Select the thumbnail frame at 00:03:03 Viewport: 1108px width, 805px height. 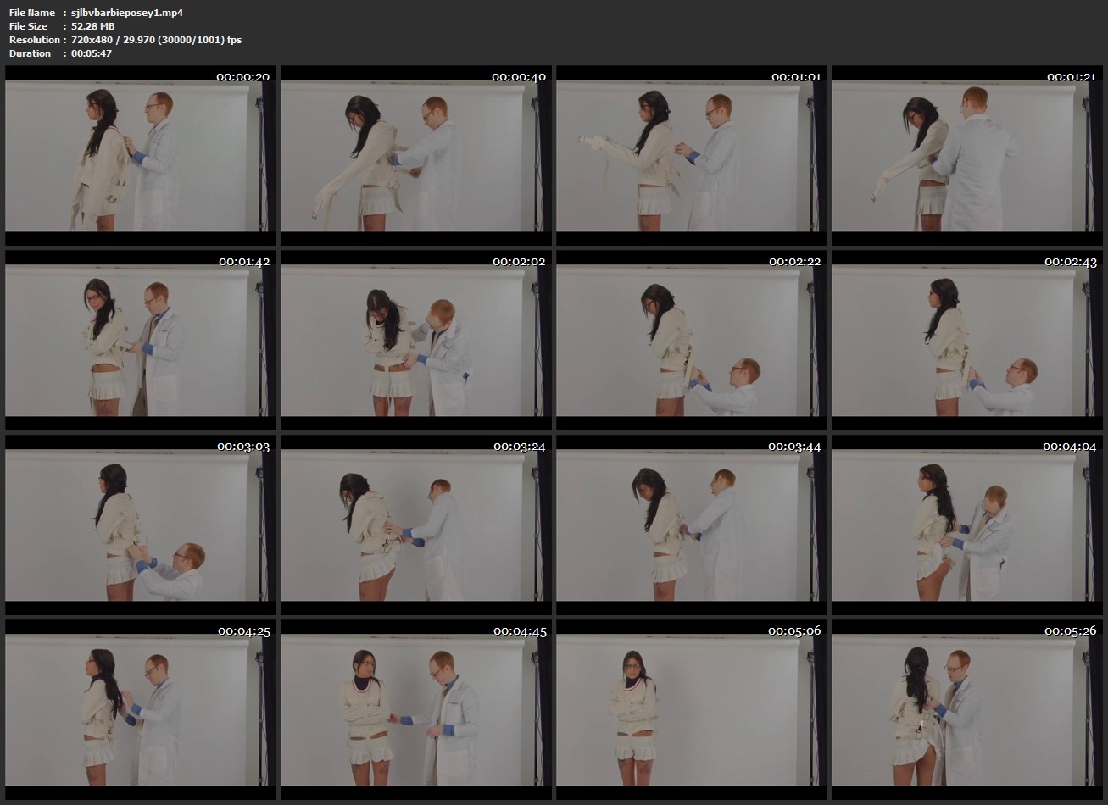tap(141, 525)
